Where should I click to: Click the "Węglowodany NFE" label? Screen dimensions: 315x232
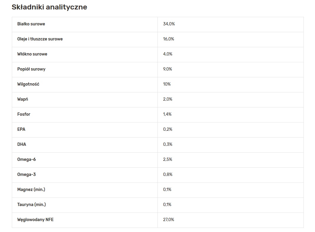[x=35, y=220]
